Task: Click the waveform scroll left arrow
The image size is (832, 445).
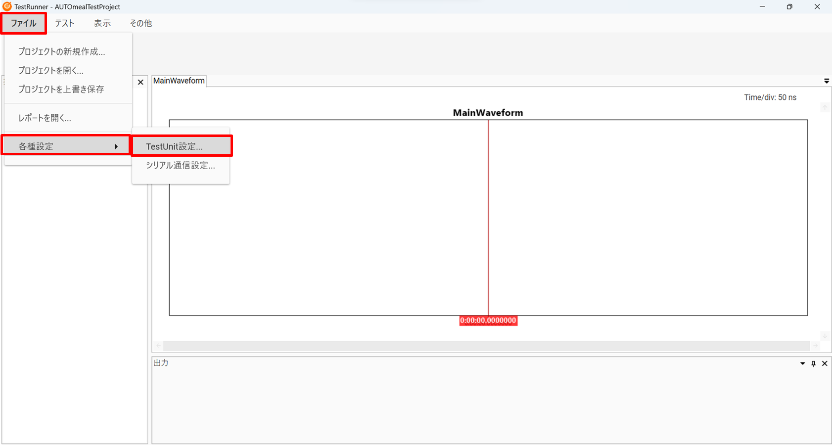Action: (x=158, y=346)
